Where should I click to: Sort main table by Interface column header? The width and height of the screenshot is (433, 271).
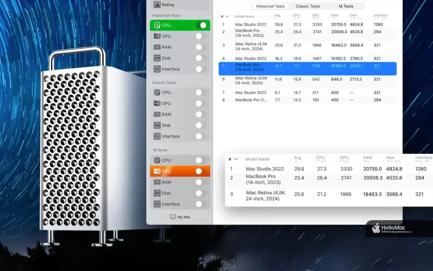pos(381,16)
